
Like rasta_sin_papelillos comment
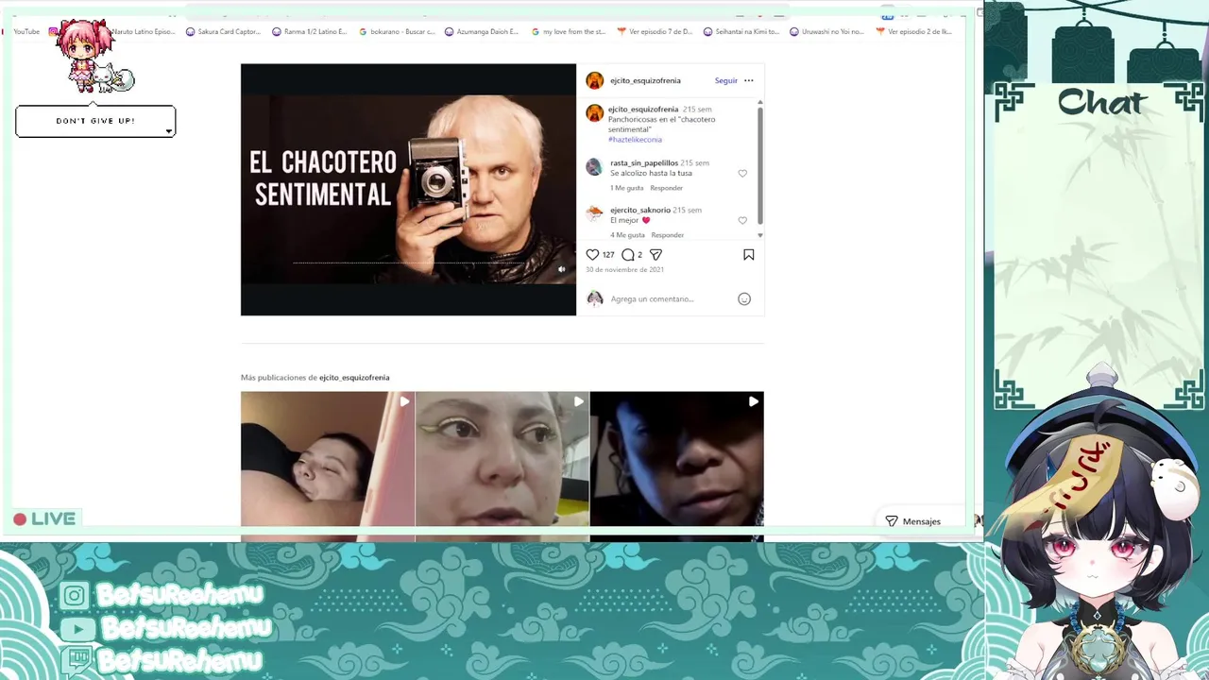click(x=742, y=174)
